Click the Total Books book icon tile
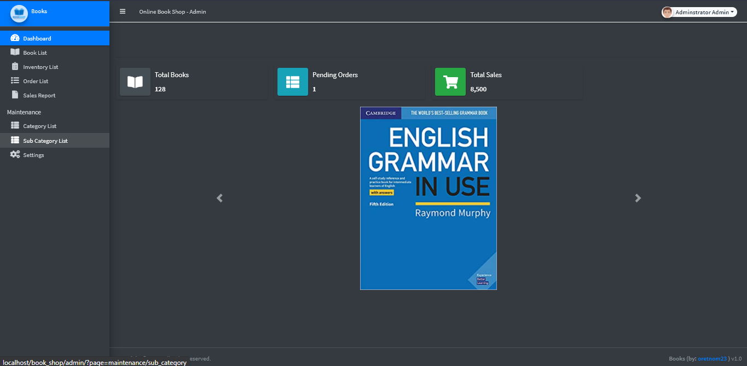This screenshot has height=366, width=747. coord(135,82)
